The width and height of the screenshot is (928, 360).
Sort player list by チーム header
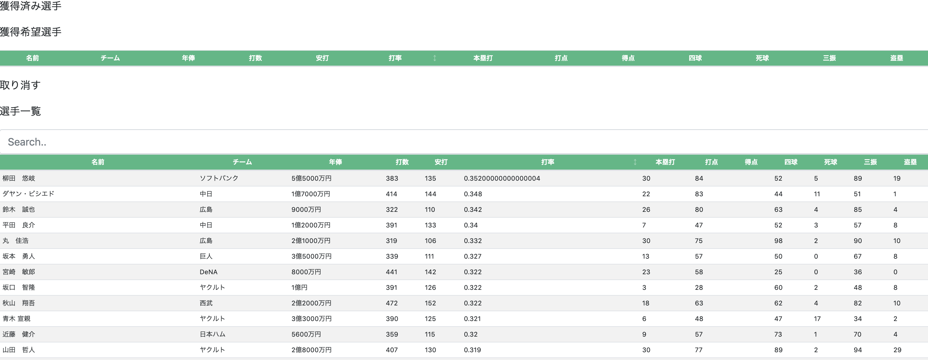242,162
